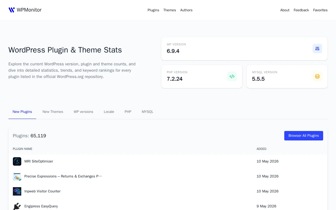
Task: Switch to the New Themes tab
Action: (53, 112)
